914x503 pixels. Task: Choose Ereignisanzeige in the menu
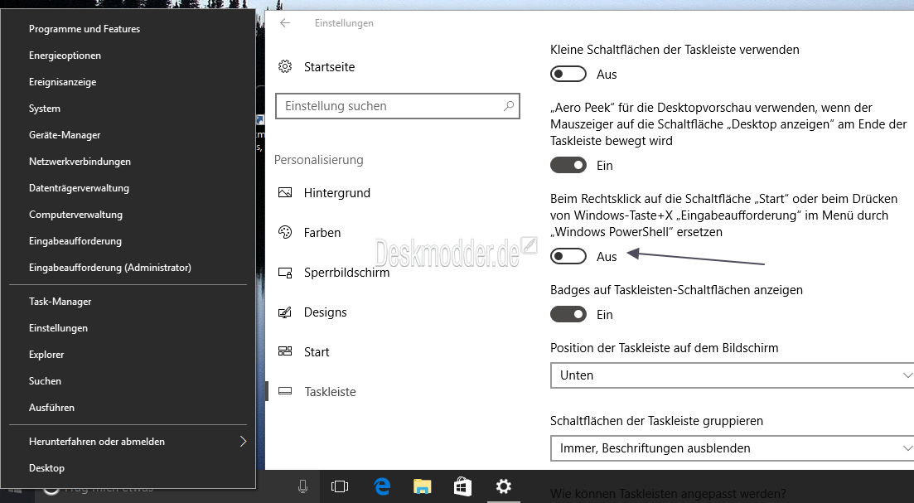point(62,82)
